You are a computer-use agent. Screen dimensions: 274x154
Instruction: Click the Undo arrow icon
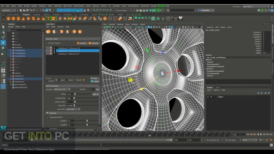point(31,10)
